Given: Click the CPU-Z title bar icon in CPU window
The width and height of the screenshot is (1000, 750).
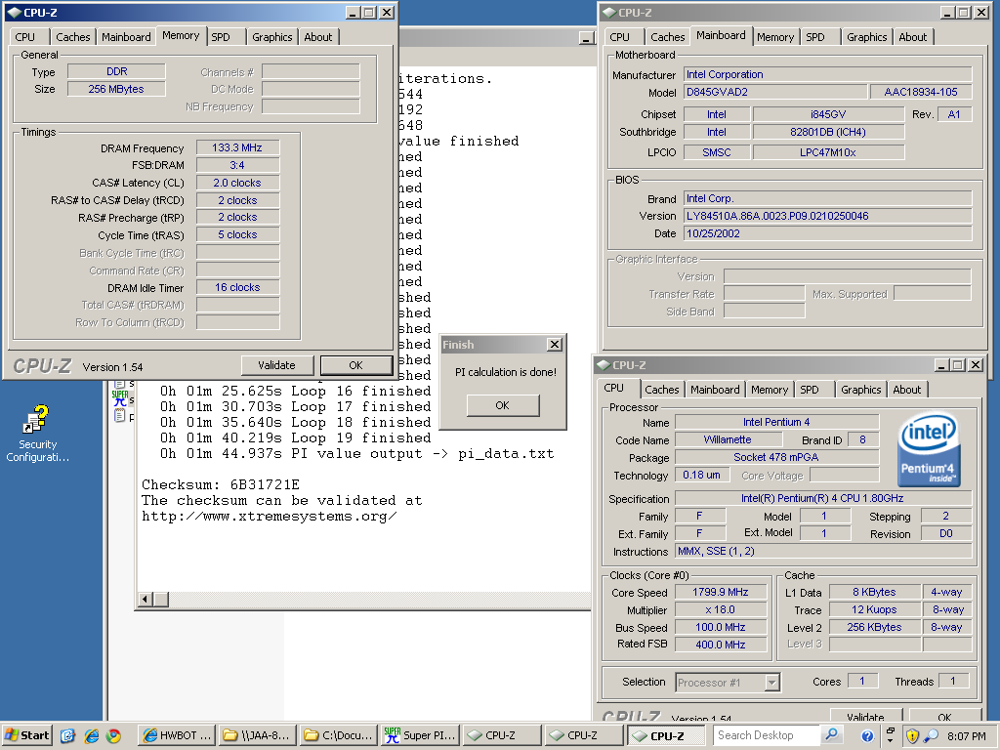Looking at the screenshot, I should (603, 365).
